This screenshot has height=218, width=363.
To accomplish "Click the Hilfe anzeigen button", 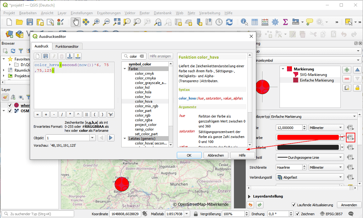I will pos(160,56).
